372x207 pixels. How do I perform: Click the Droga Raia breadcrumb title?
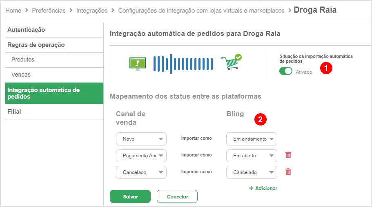315,10
